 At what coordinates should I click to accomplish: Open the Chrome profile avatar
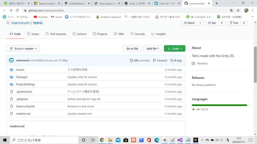tap(246, 11)
